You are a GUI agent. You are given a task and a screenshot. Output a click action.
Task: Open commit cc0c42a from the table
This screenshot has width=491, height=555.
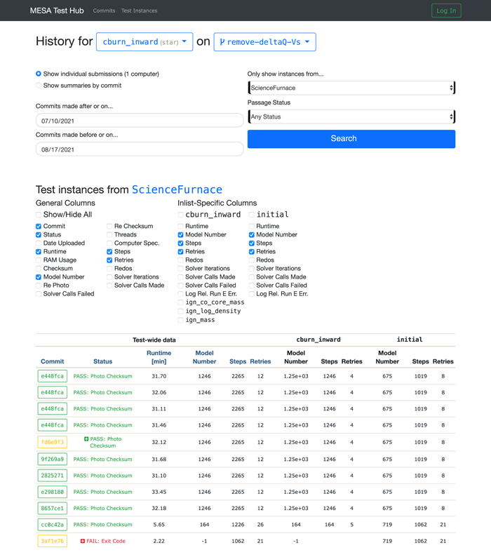[53, 525]
